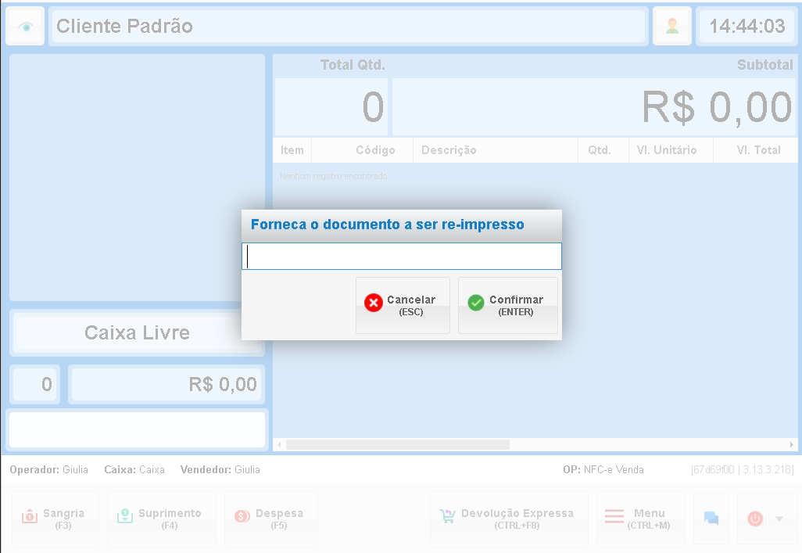Screen dimensions: 802x553
Task: Click the Sangria (F3) button
Action: point(55,519)
